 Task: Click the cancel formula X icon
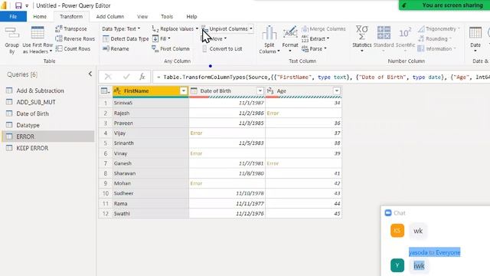[x=108, y=77]
